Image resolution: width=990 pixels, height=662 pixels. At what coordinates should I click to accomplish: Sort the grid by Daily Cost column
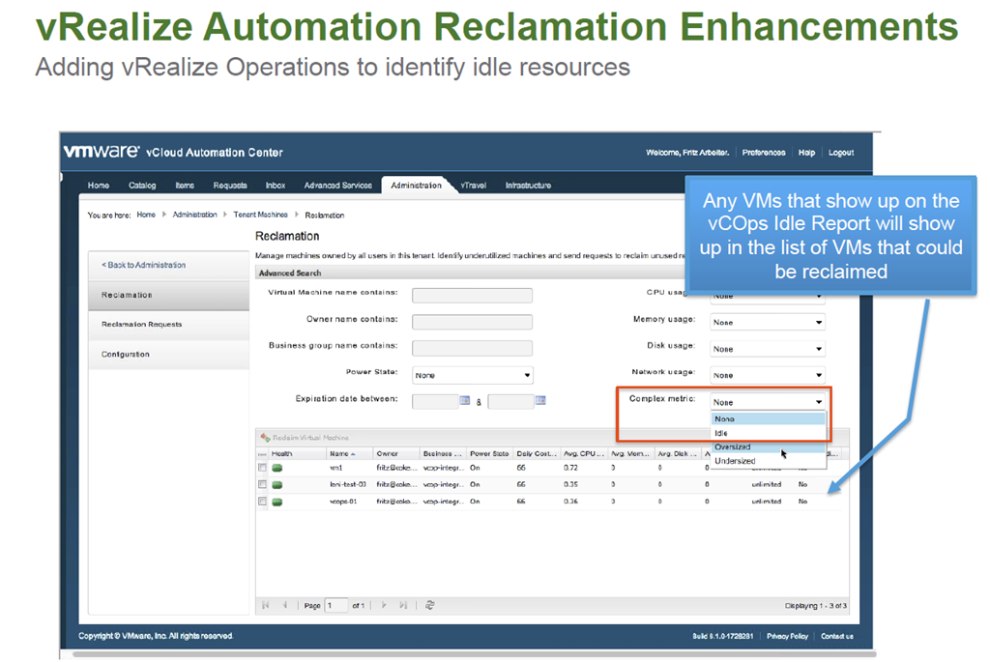click(536, 454)
